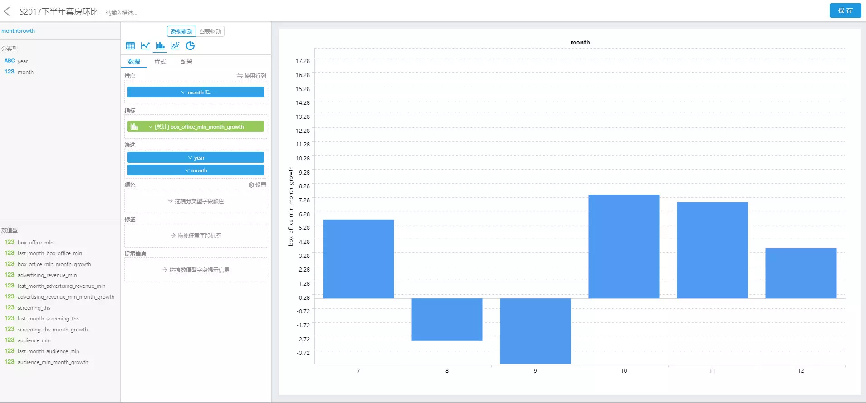Switch to 透视驱动 mode
The width and height of the screenshot is (866, 403).
click(181, 31)
